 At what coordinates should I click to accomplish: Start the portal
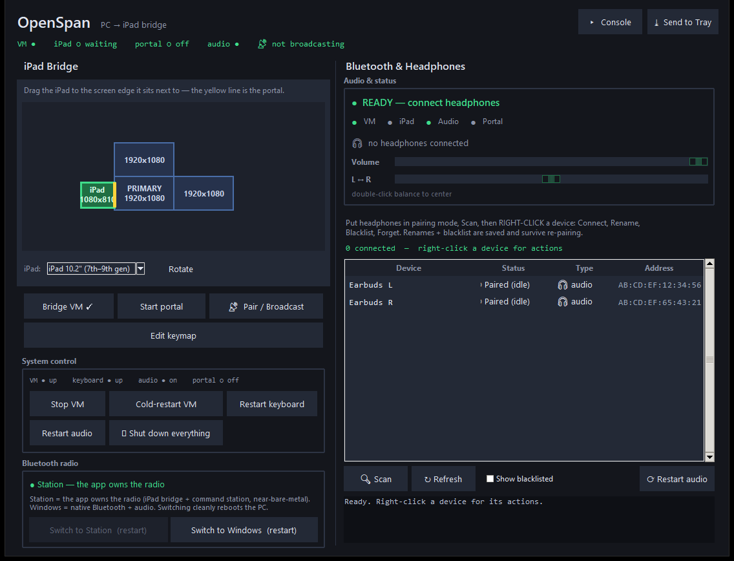tap(162, 307)
